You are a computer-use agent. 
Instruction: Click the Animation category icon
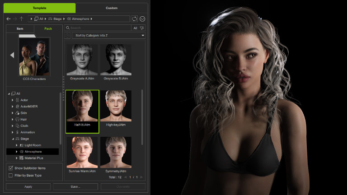click(x=17, y=132)
